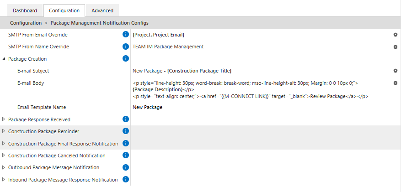Collapse the Package Creation section
Screen dimensions: 401x192
pos(4,59)
